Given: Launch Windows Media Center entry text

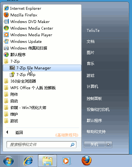Looking at the screenshot, I should tap(32, 28).
